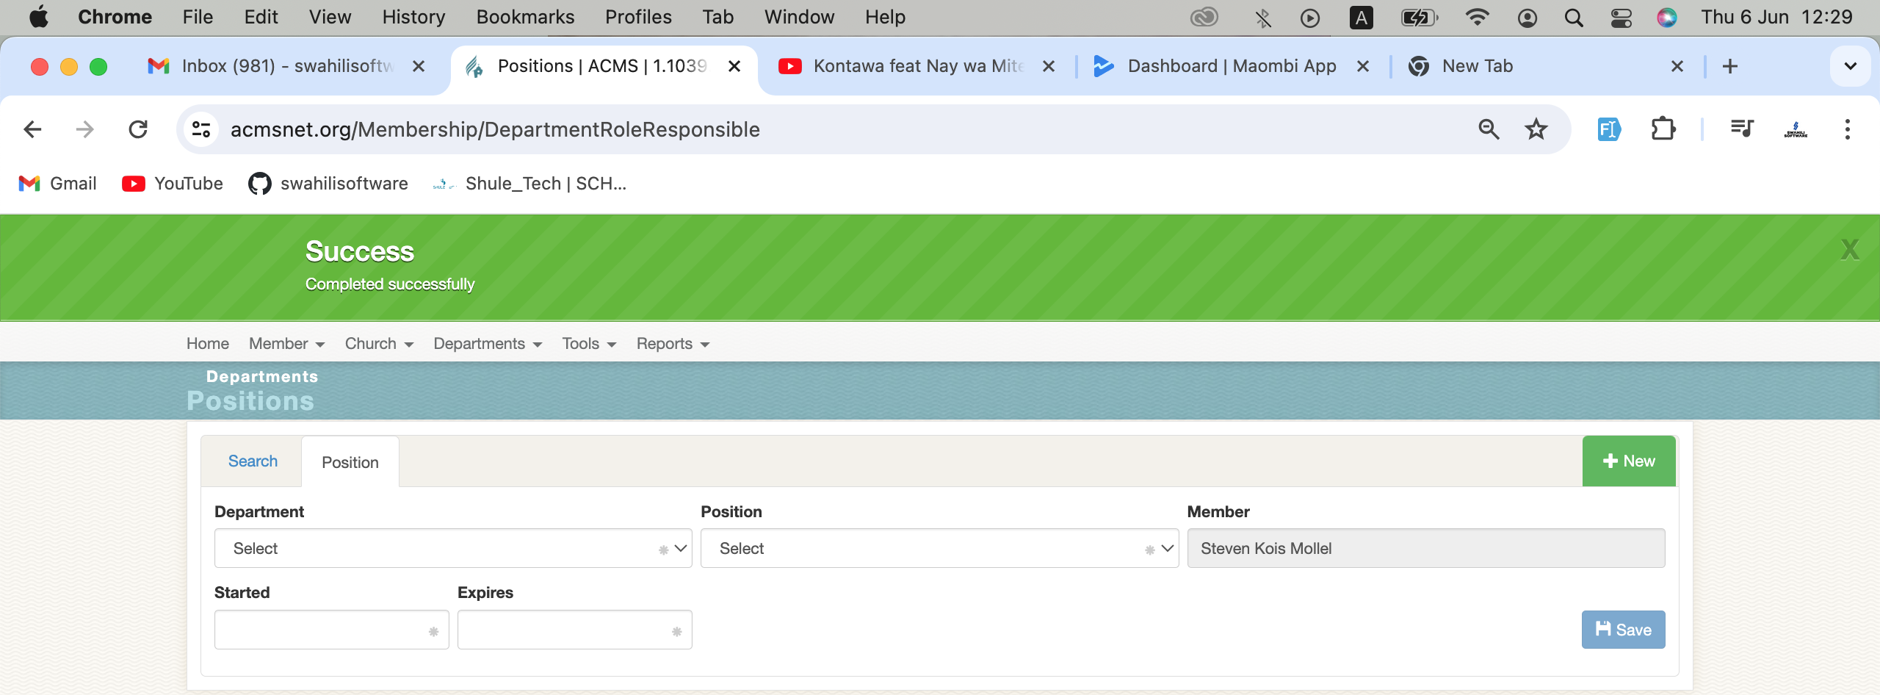Open the Reports navigation menu
1880x695 pixels.
click(672, 344)
